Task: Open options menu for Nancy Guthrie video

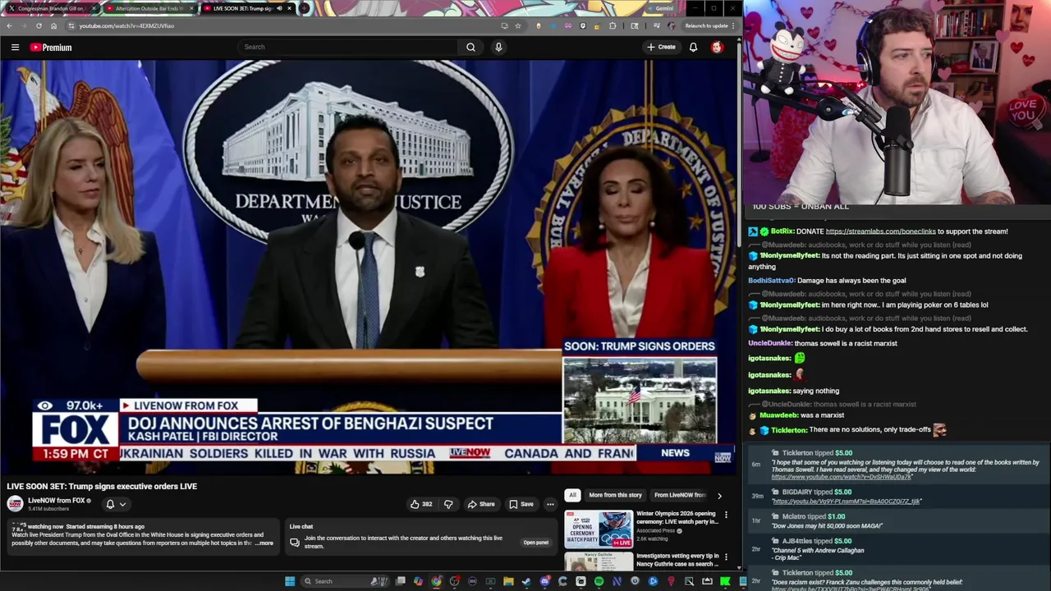Action: [726, 556]
